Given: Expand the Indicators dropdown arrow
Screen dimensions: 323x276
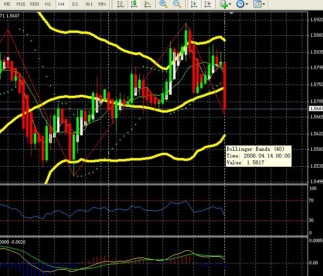Looking at the screenshot, I should [230, 4].
